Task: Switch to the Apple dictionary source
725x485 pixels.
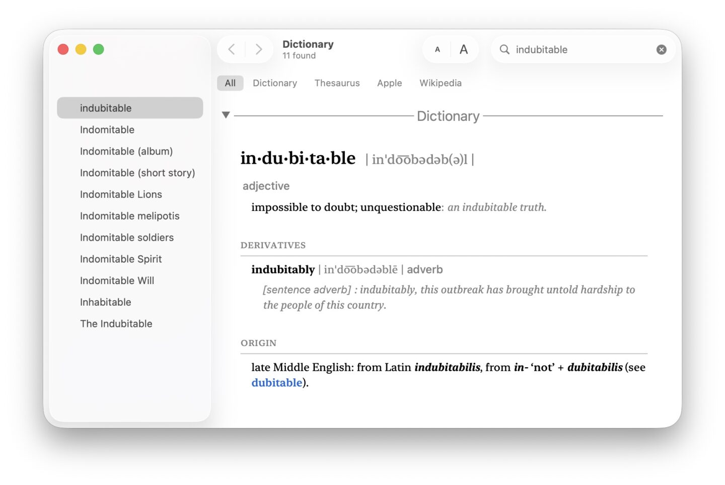Action: tap(389, 83)
